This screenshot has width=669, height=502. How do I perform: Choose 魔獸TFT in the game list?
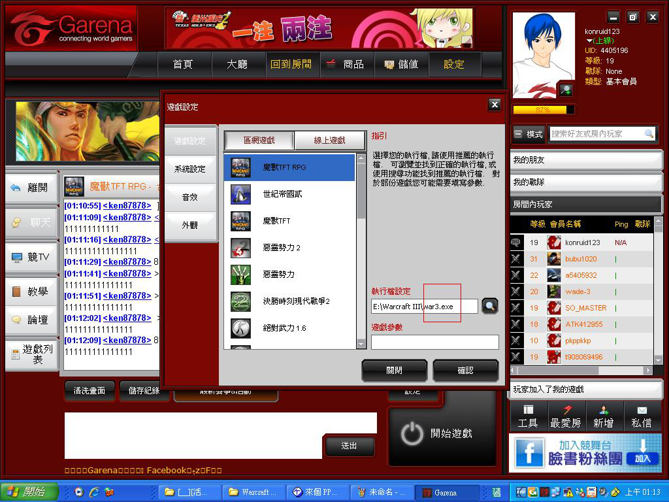[289, 221]
